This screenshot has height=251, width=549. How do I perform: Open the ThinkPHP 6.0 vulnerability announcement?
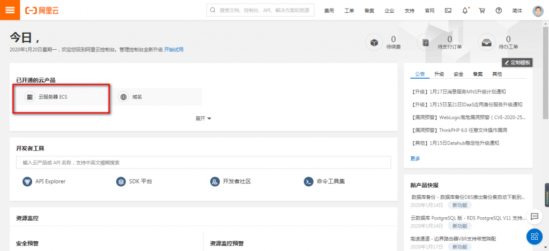[459, 130]
